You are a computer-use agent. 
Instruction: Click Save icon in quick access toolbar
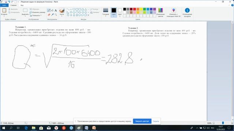click(6, 2)
